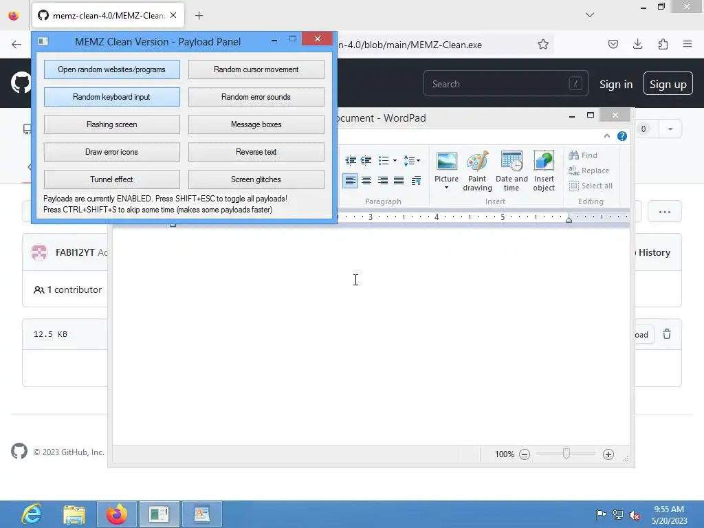Center align text in WordPad
Viewport: 704px width, 528px height.
pyautogui.click(x=366, y=181)
